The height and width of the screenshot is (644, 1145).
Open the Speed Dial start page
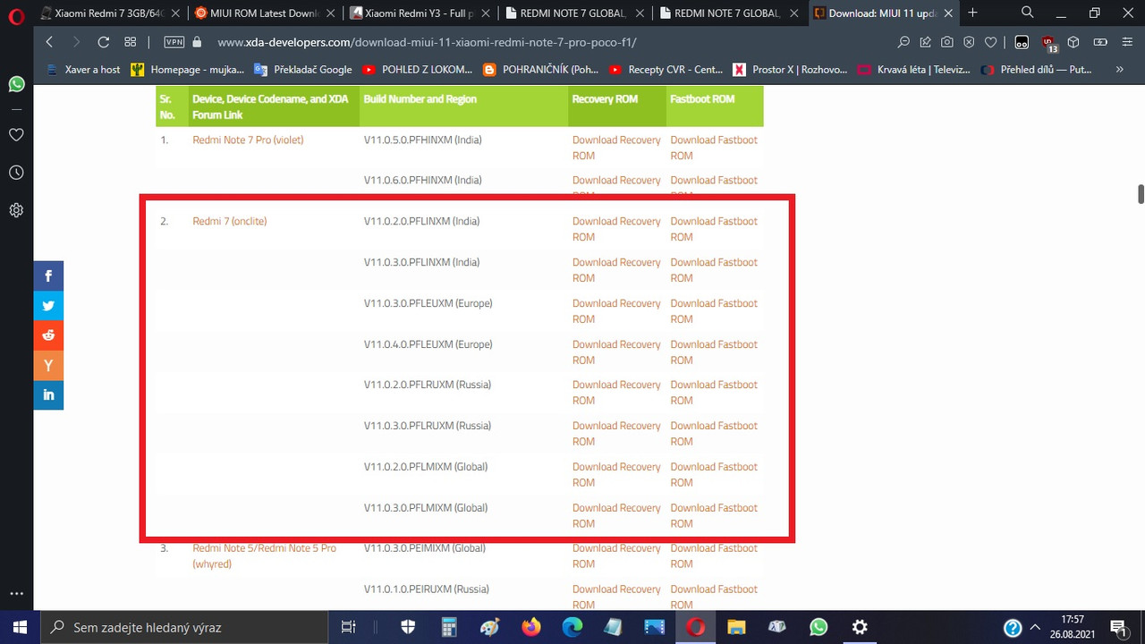coord(130,42)
